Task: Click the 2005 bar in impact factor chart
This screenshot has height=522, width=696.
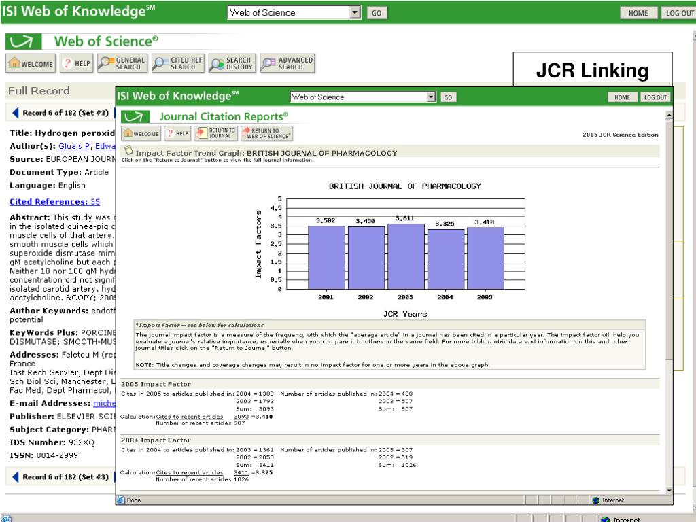Action: [485, 258]
